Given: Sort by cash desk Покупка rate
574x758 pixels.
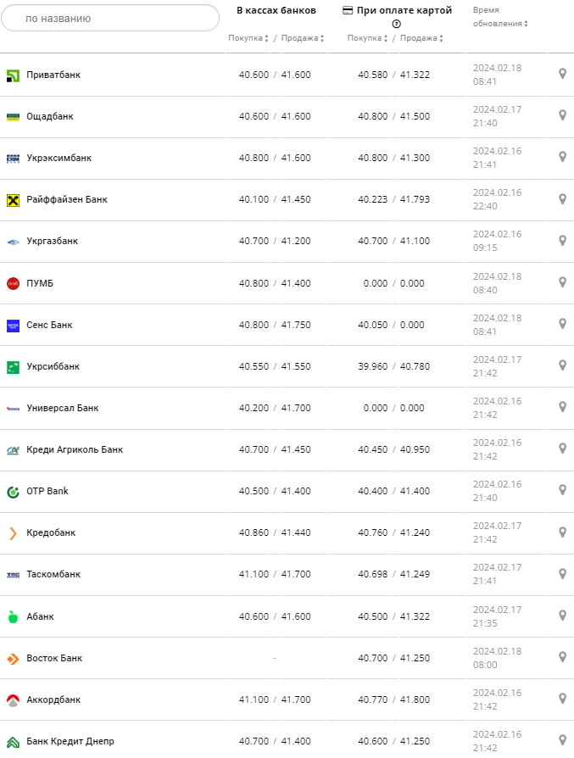Looking at the screenshot, I should click(248, 38).
